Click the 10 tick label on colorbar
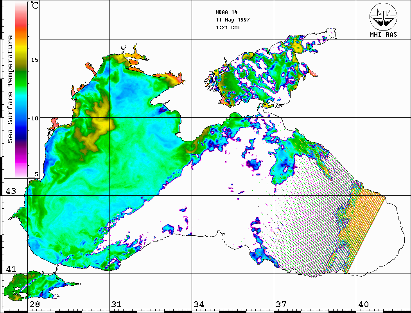 35,118
